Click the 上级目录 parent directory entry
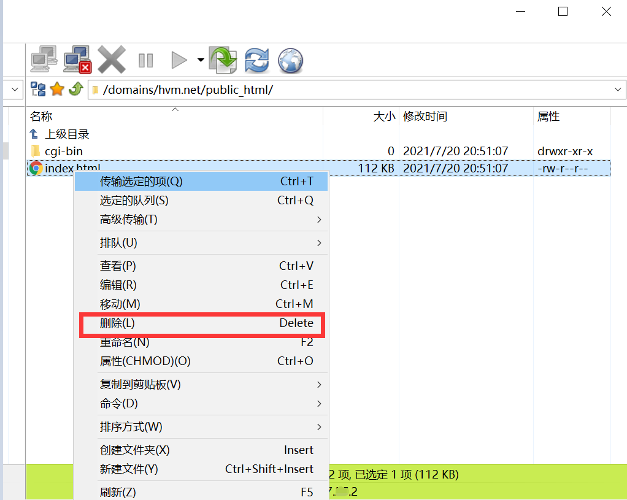Image resolution: width=627 pixels, height=500 pixels. [x=66, y=134]
